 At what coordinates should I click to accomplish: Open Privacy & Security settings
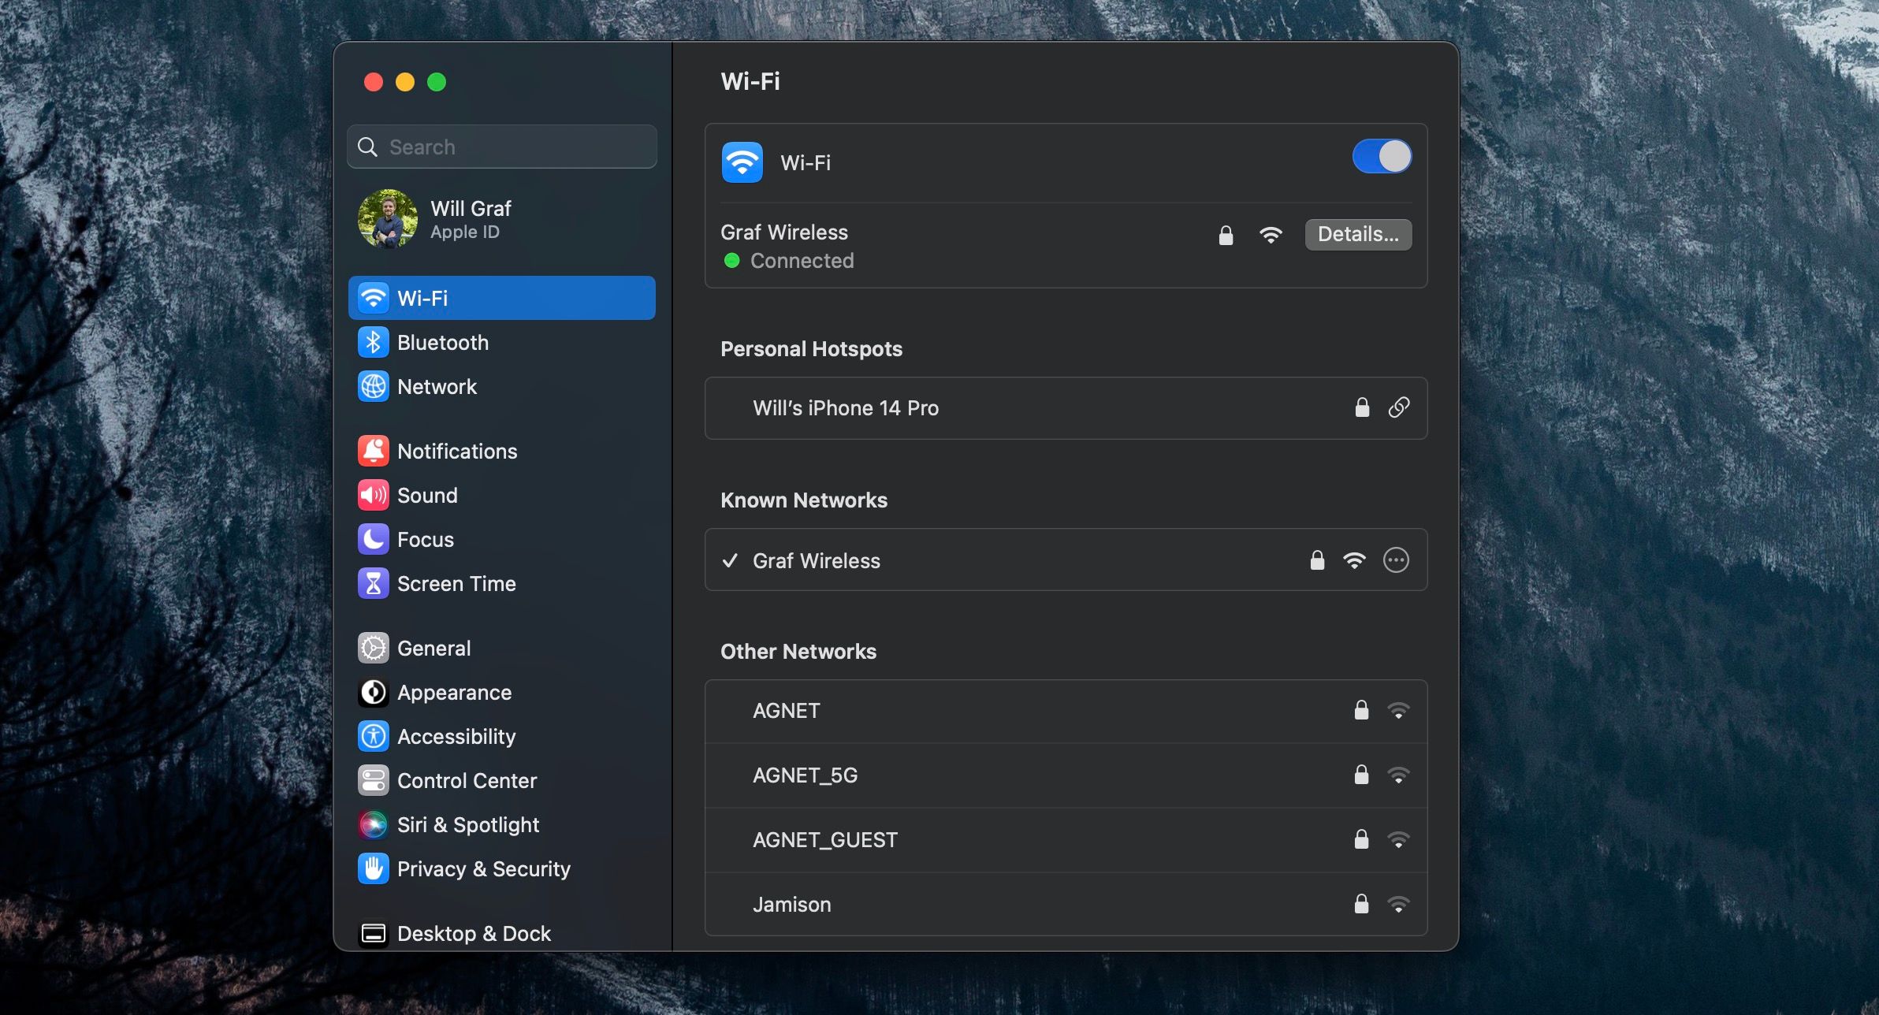485,868
